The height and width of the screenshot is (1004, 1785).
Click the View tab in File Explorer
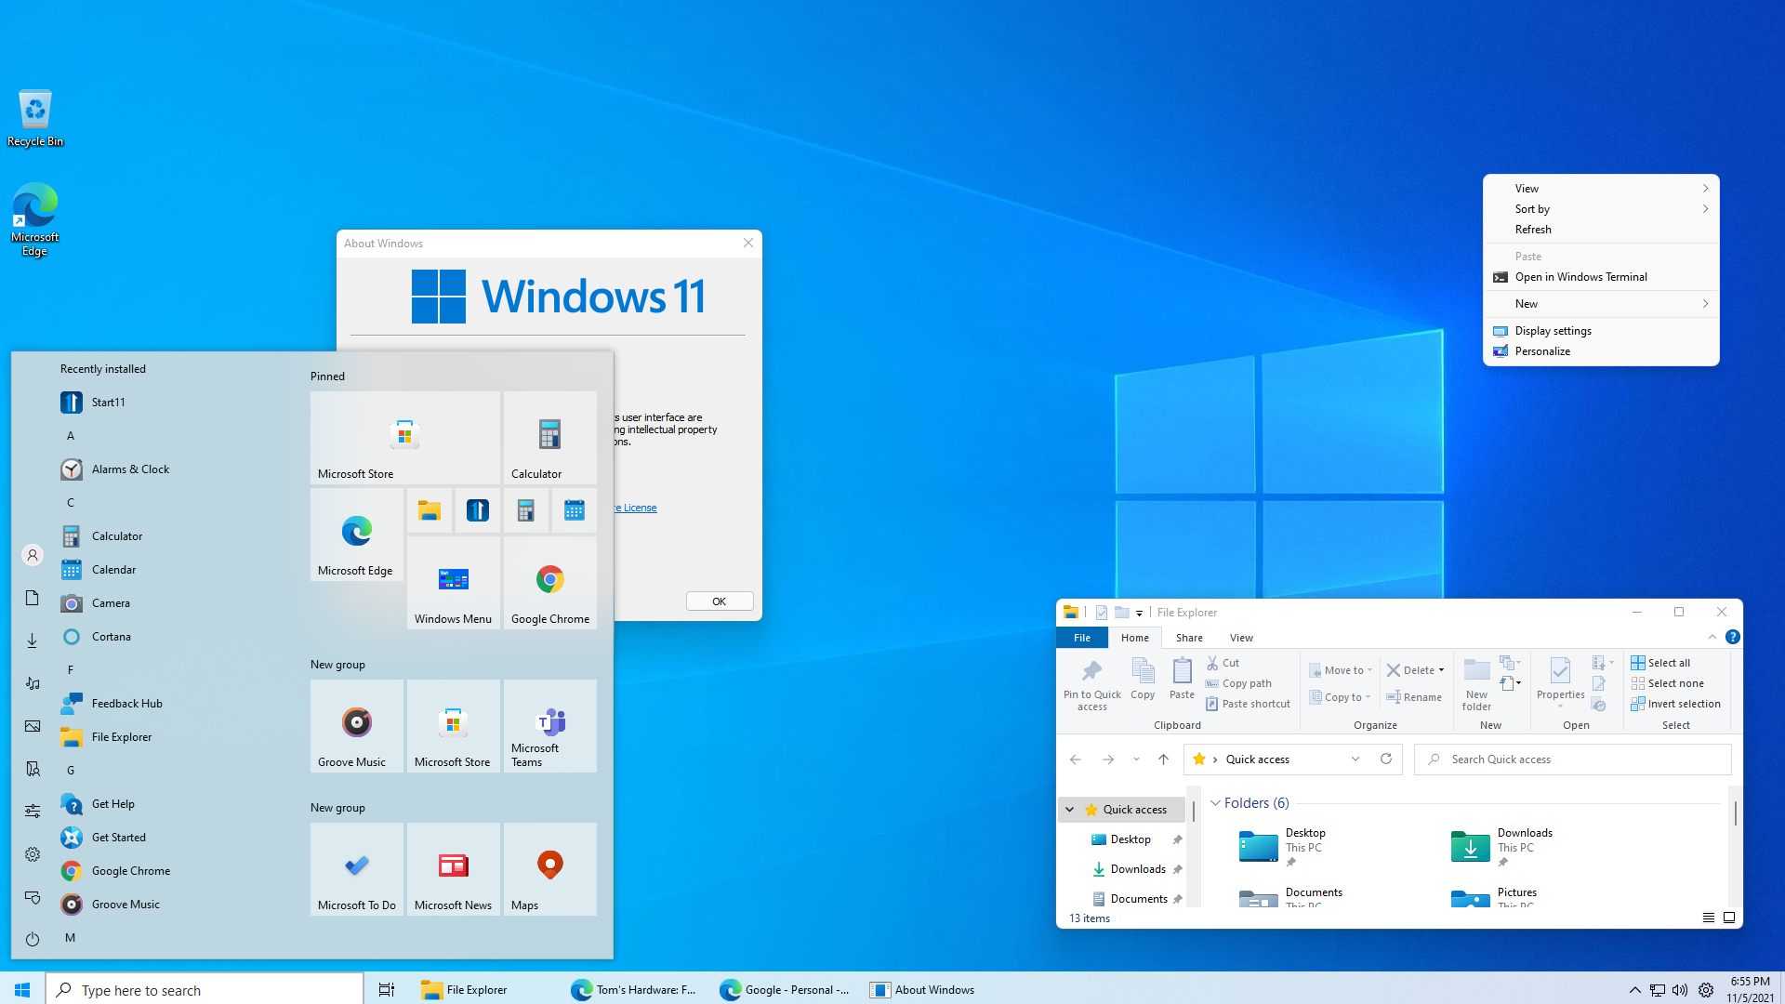pos(1241,638)
